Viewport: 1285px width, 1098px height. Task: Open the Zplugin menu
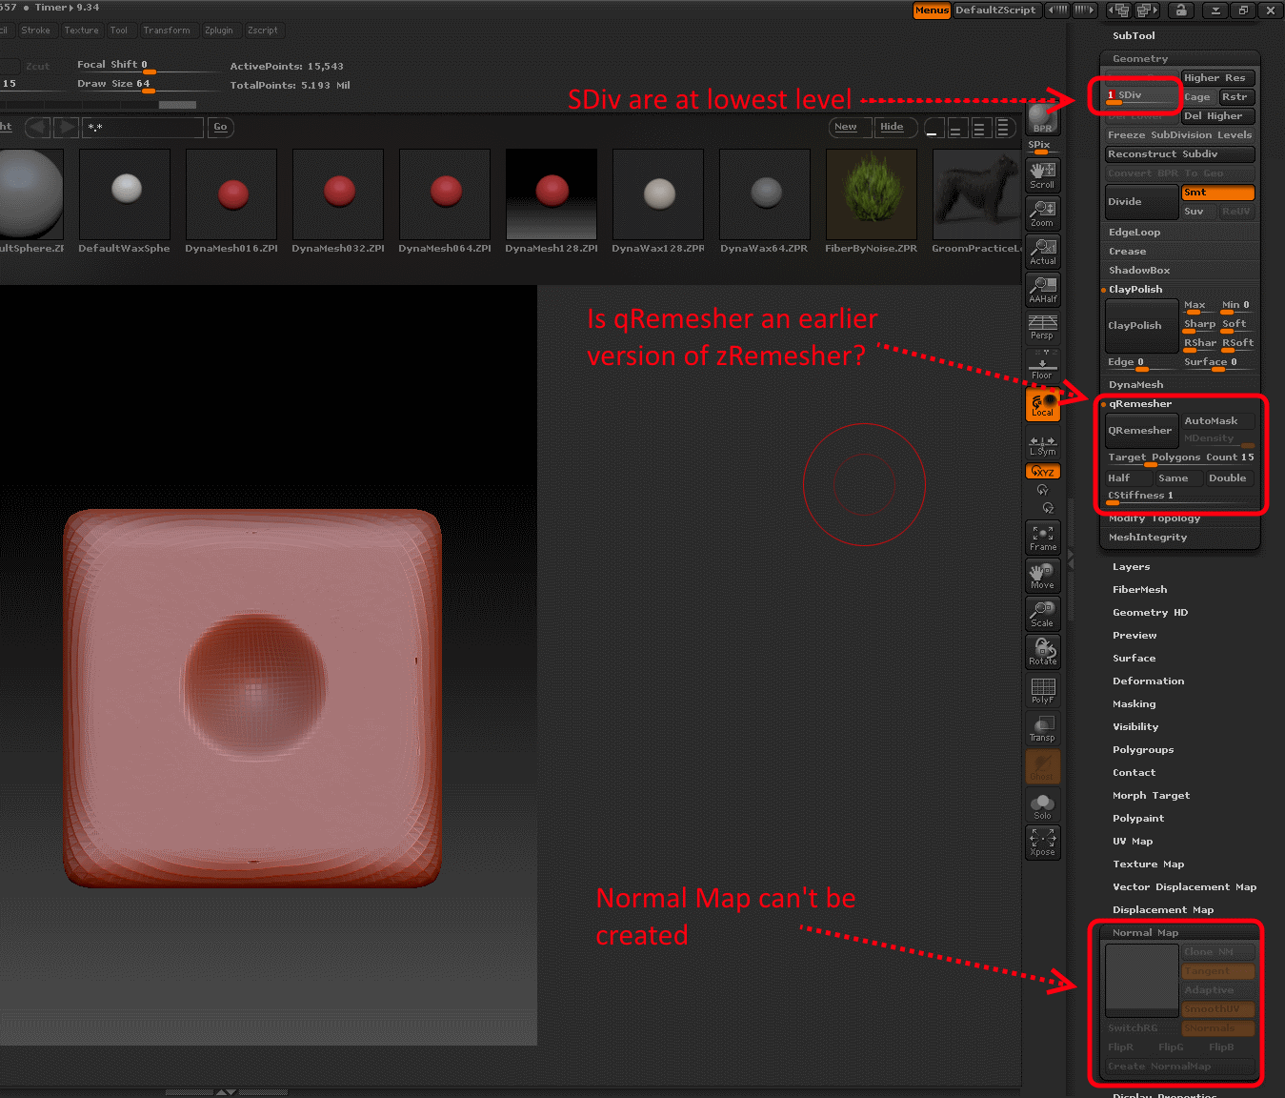219,30
